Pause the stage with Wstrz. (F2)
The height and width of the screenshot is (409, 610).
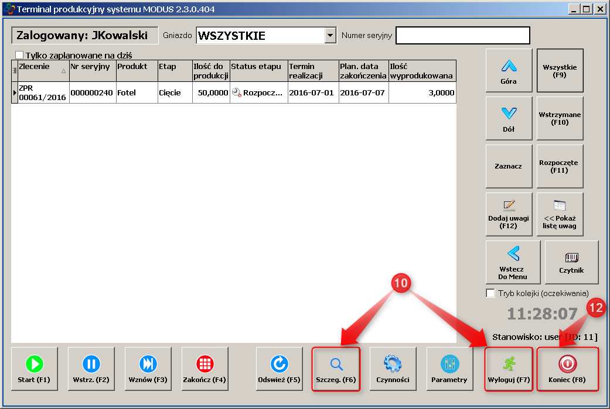(91, 369)
